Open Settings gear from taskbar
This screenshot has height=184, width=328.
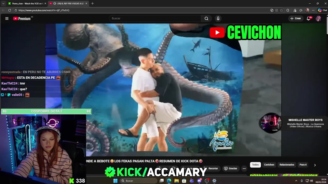point(214,181)
